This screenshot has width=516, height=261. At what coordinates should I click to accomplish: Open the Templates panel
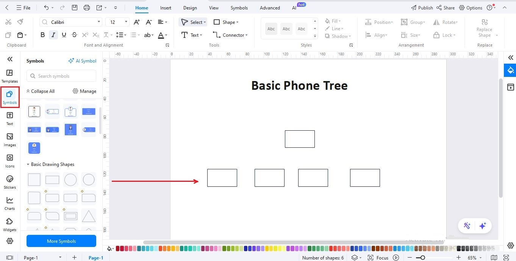tap(9, 76)
